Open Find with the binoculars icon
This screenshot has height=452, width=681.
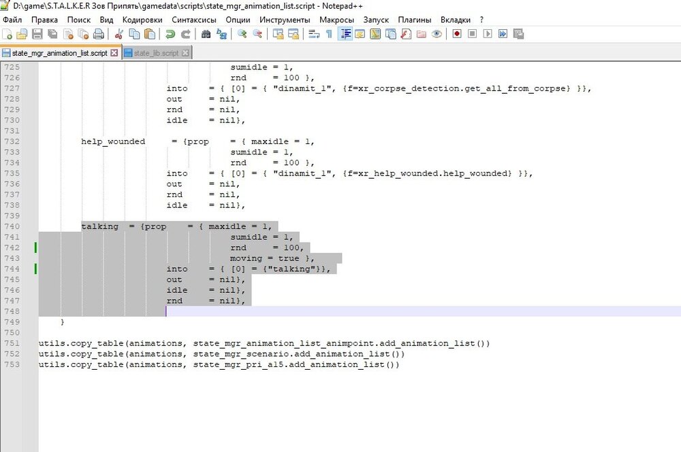pos(206,34)
